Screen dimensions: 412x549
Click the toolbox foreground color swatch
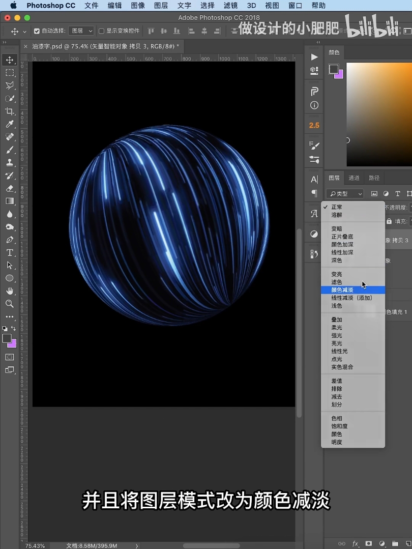tap(7, 338)
